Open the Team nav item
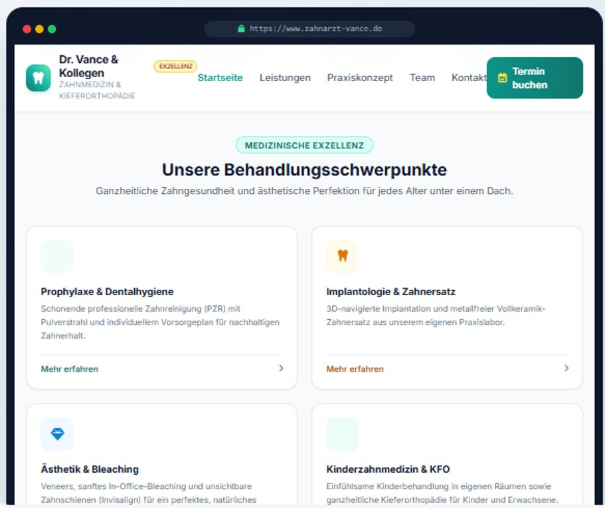Viewport: 605px width, 508px height. 422,78
